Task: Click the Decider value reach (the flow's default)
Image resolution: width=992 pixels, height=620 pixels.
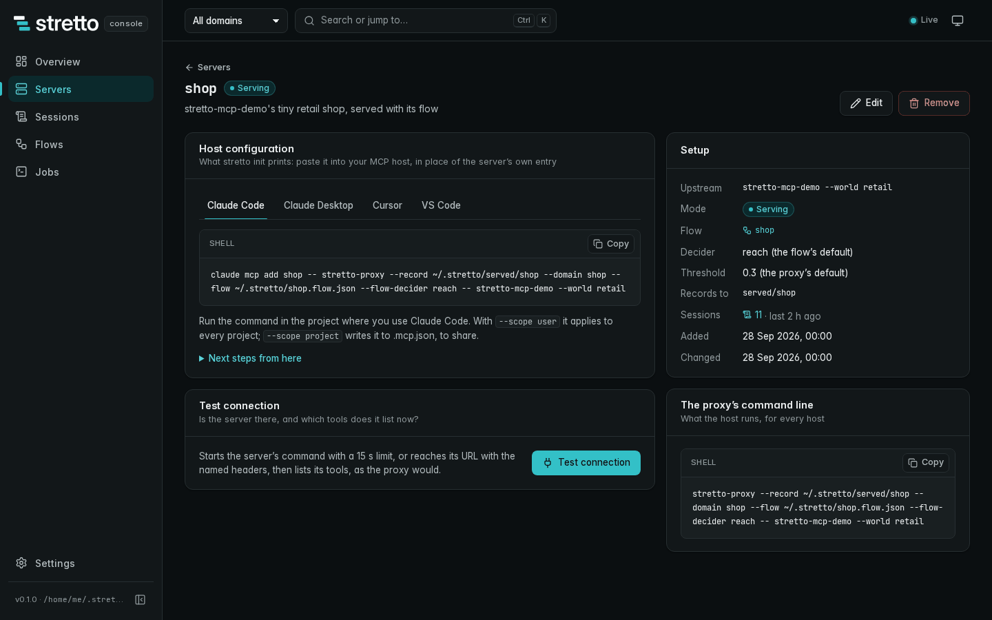Action: 798,252
